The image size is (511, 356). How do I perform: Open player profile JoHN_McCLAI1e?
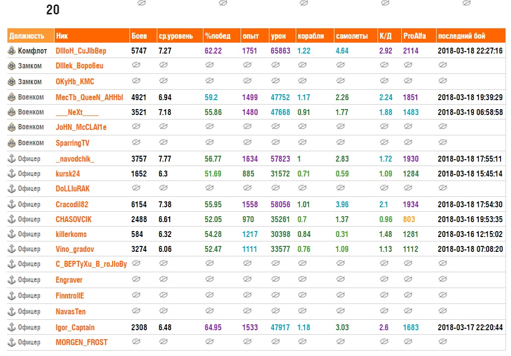[x=81, y=127]
